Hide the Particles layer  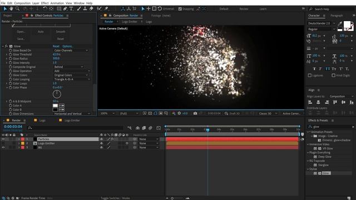coord(3,139)
